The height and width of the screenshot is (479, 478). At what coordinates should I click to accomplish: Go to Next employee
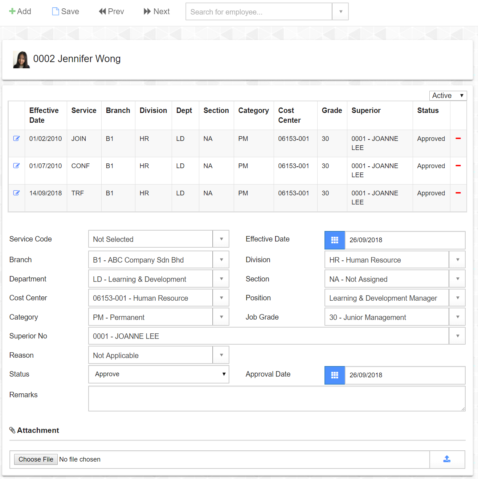click(x=156, y=12)
